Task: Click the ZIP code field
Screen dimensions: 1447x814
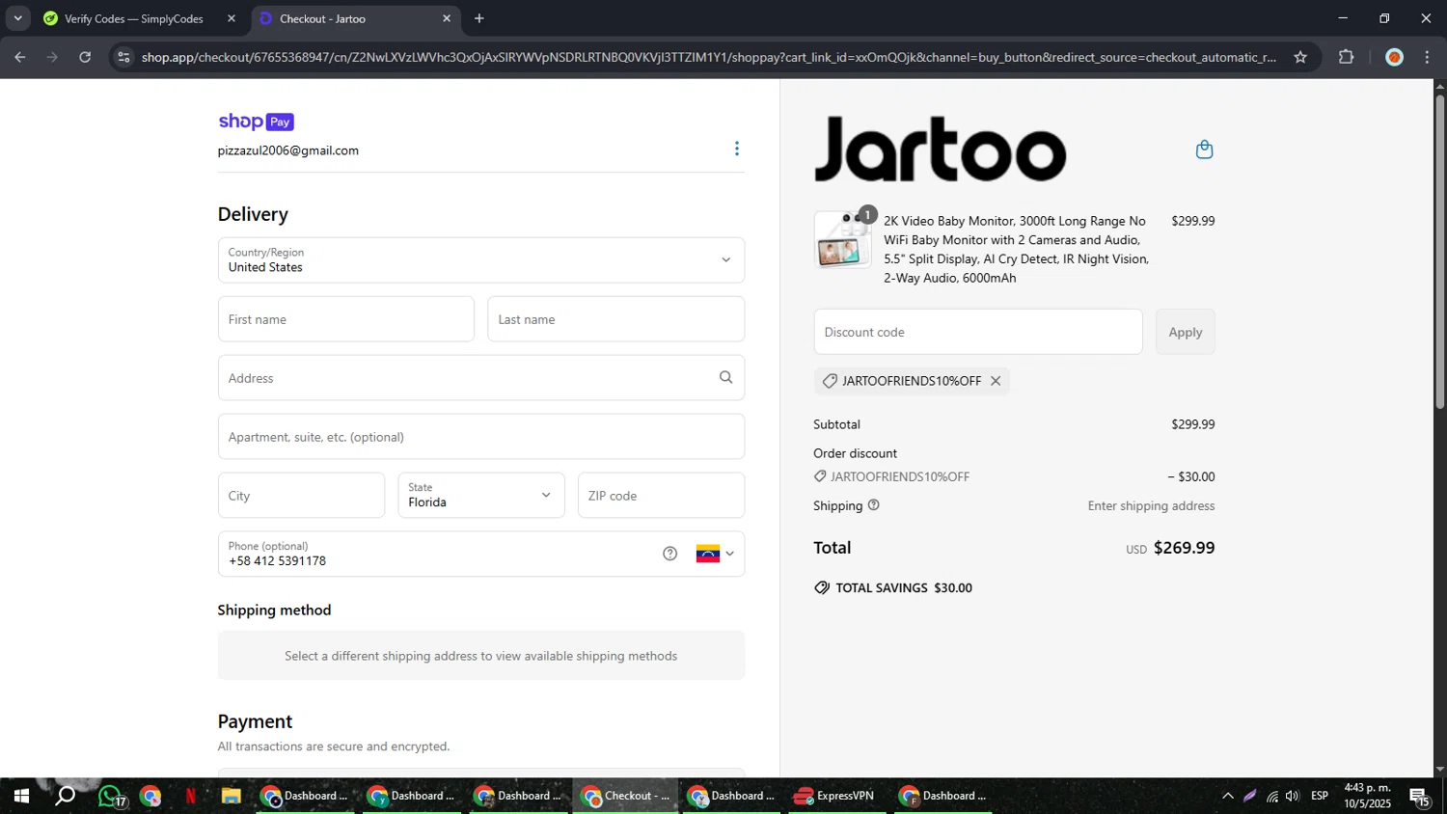Action: (x=661, y=496)
